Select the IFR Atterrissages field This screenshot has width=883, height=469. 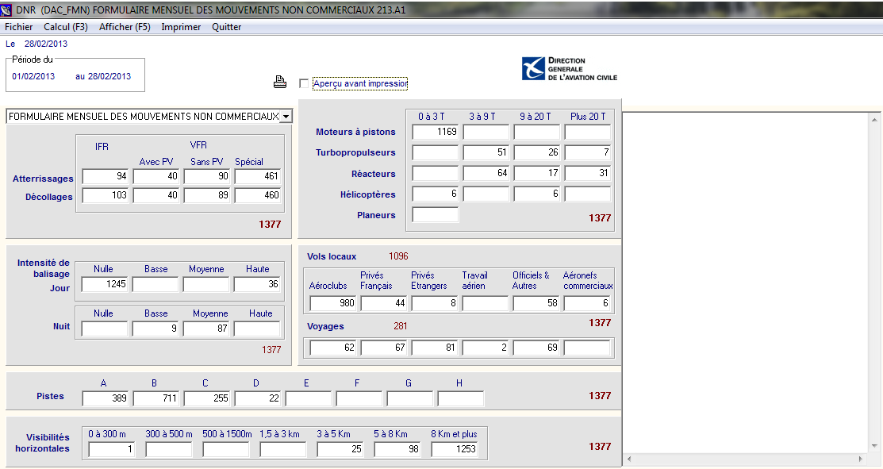point(106,176)
